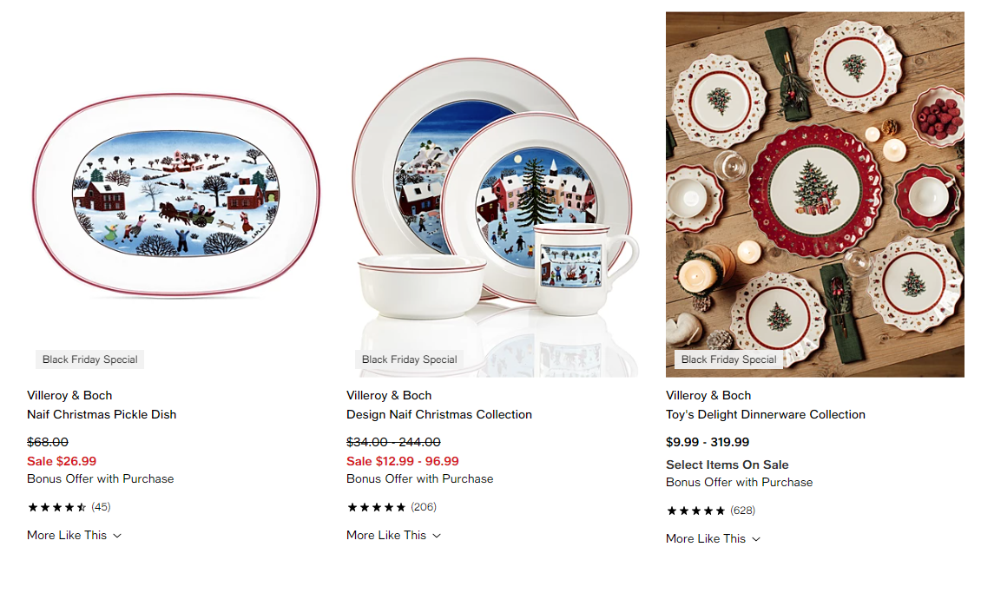The image size is (981, 613).
Task: Click Toy's Delight Dinnerware Collection title
Action: (x=766, y=415)
